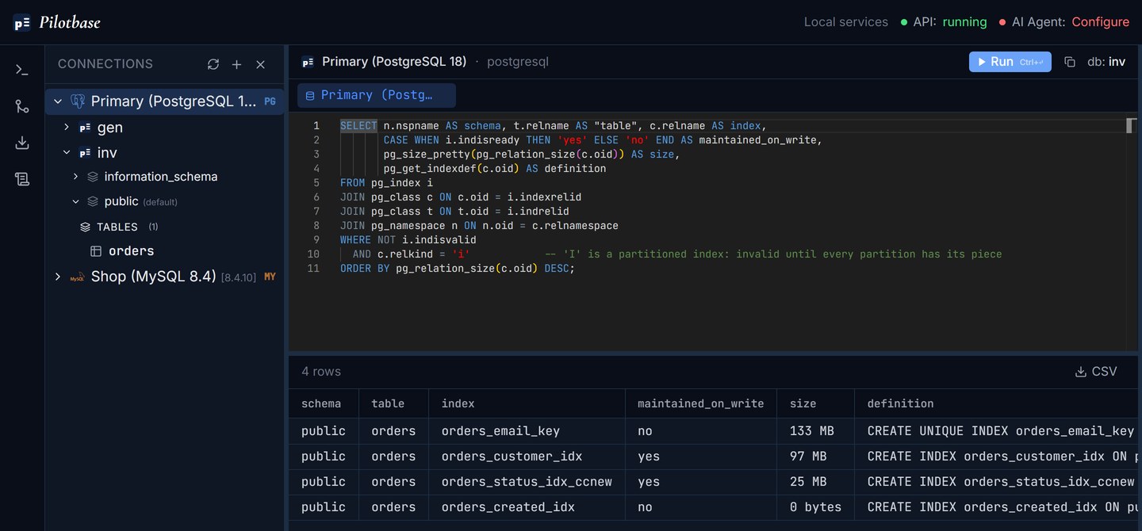1142x531 pixels.
Task: Click the 97 MB size cell
Action: (x=815, y=457)
